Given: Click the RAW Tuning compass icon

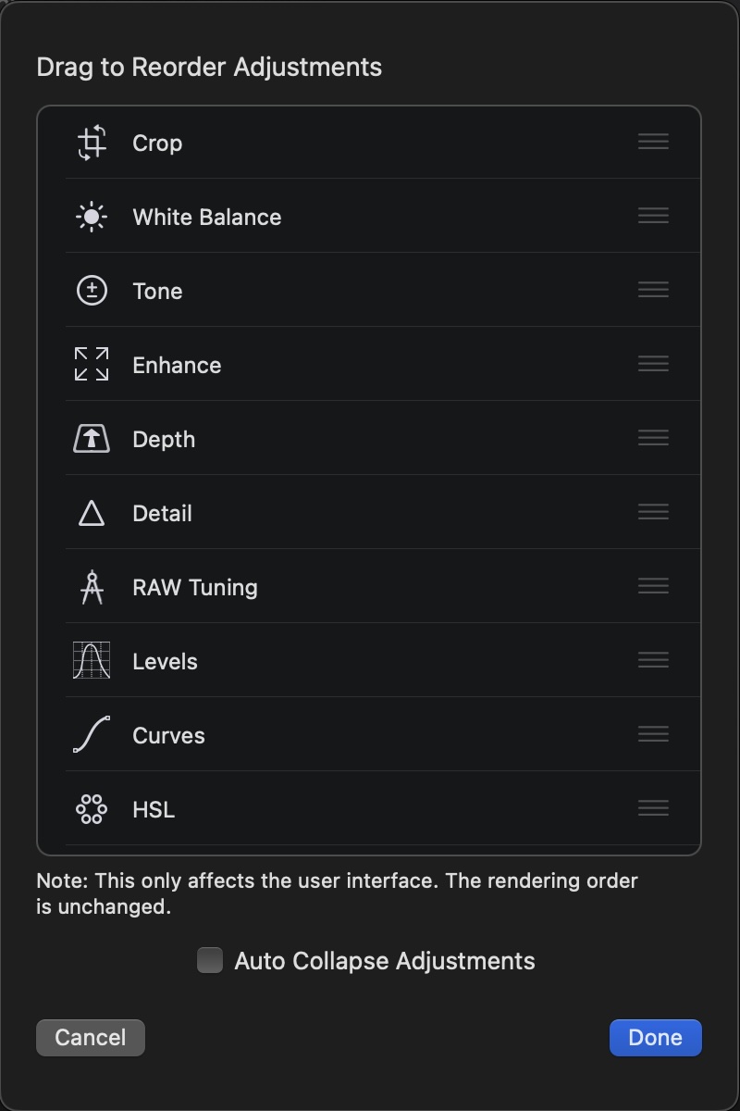Looking at the screenshot, I should (x=92, y=587).
